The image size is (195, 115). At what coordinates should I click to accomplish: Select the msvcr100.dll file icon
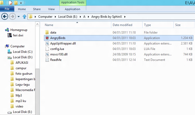click(47, 54)
